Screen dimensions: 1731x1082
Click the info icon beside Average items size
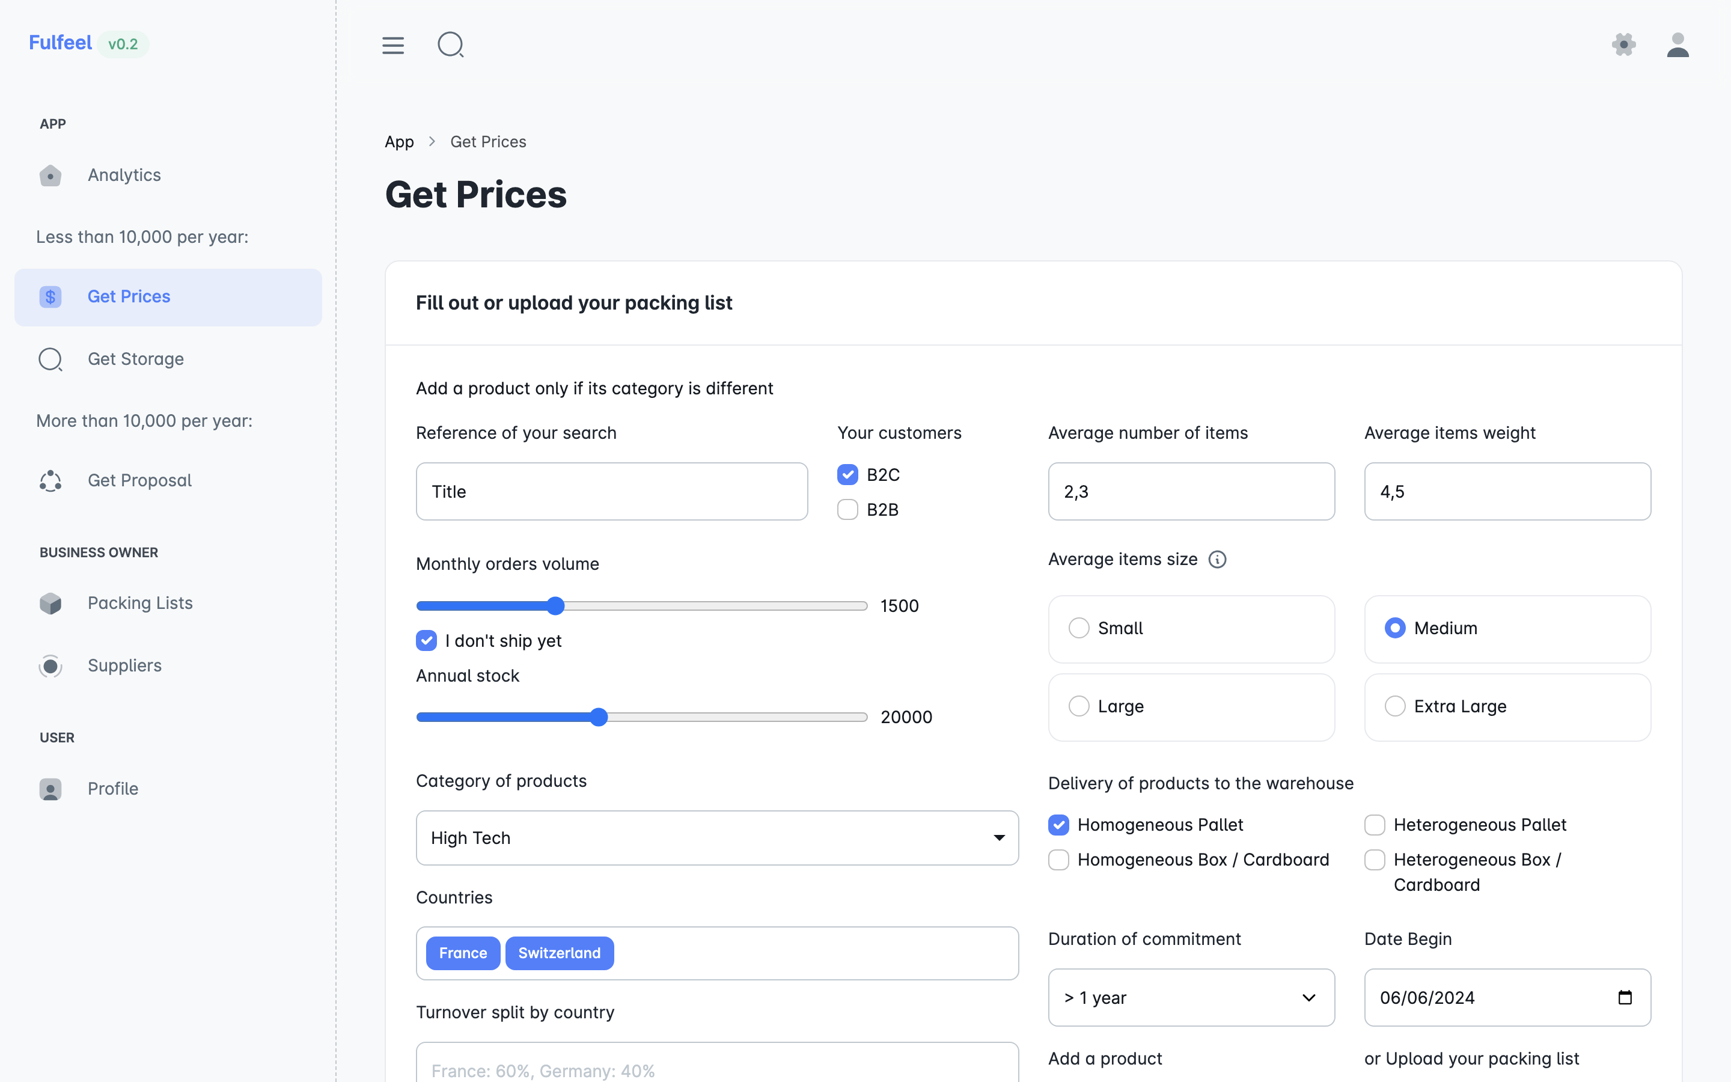coord(1217,560)
